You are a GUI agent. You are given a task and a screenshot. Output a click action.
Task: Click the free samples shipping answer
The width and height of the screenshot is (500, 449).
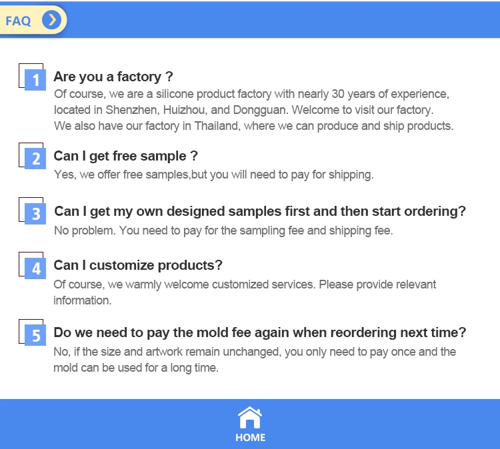[213, 175]
